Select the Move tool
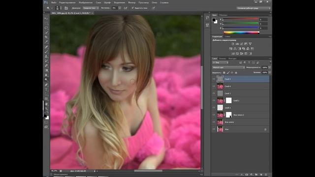The image size is (315, 177). coord(46,18)
